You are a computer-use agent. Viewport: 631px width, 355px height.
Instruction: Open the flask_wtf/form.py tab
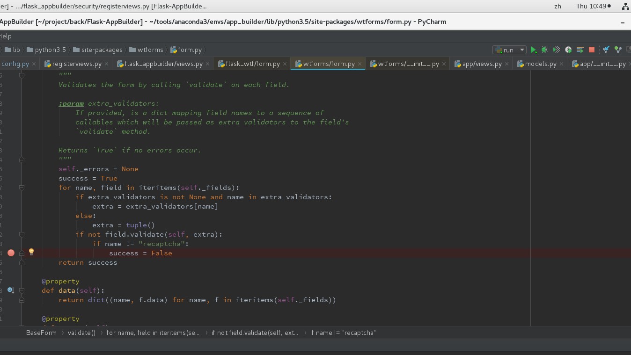(x=253, y=64)
